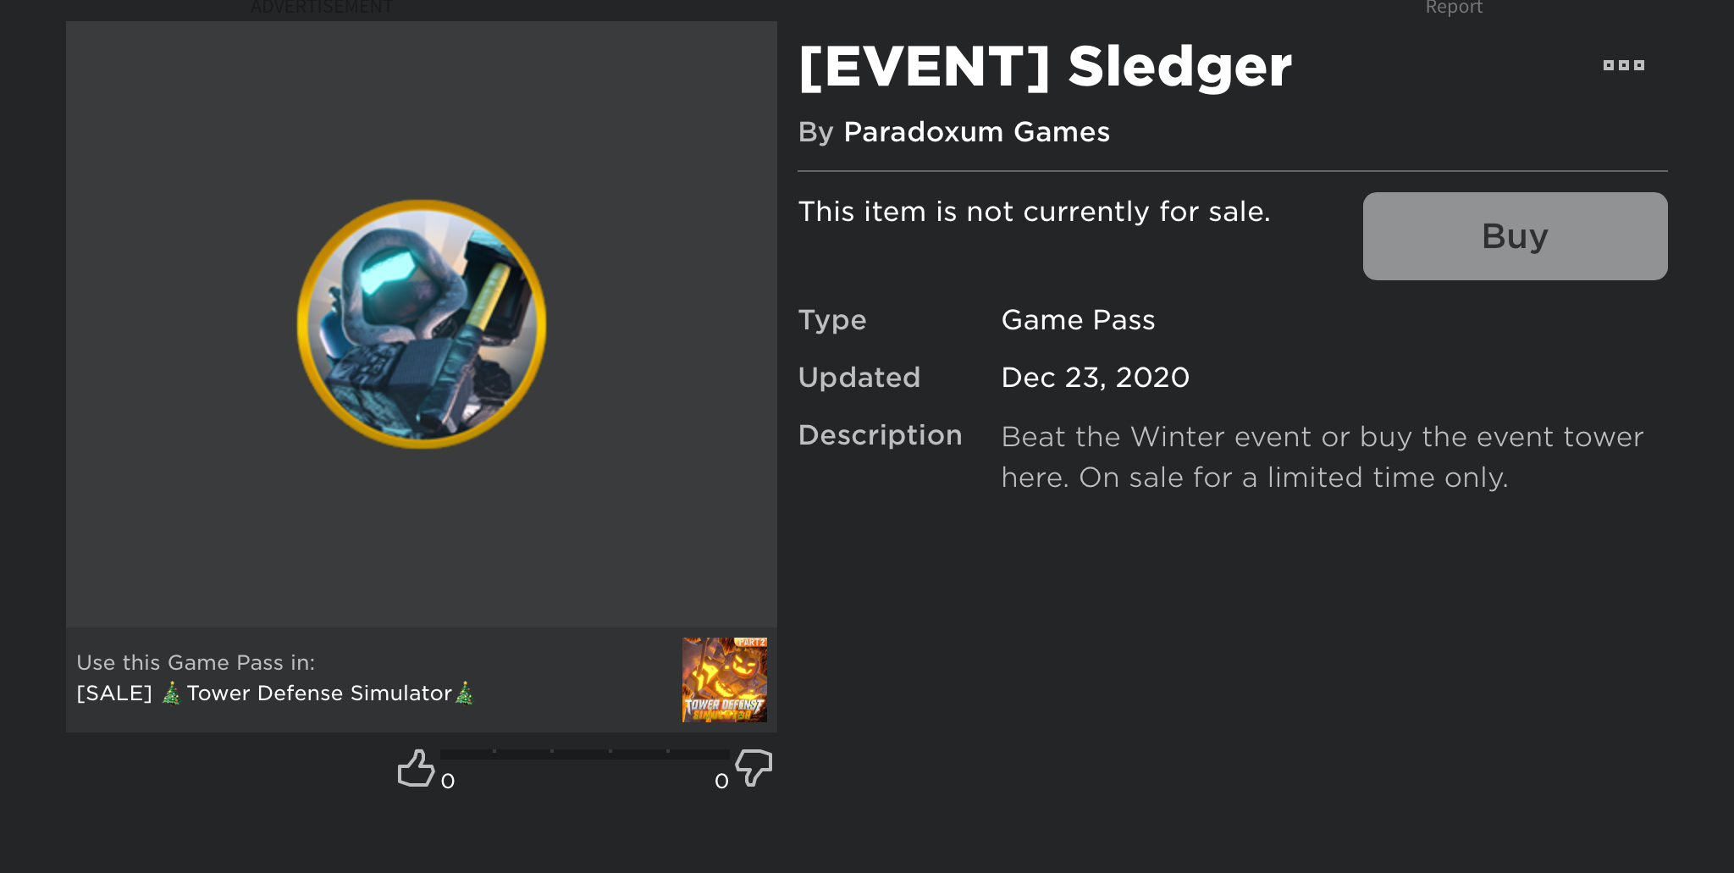Click the like/dislike vote ratio bar

click(x=584, y=754)
